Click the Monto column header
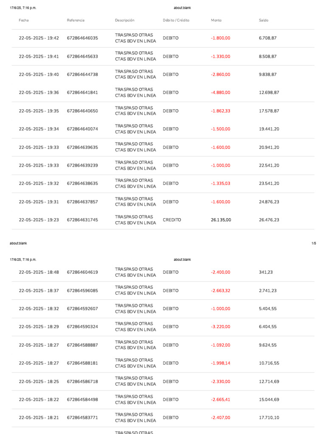Image resolution: width=326 pixels, height=434 pixels. (x=216, y=20)
